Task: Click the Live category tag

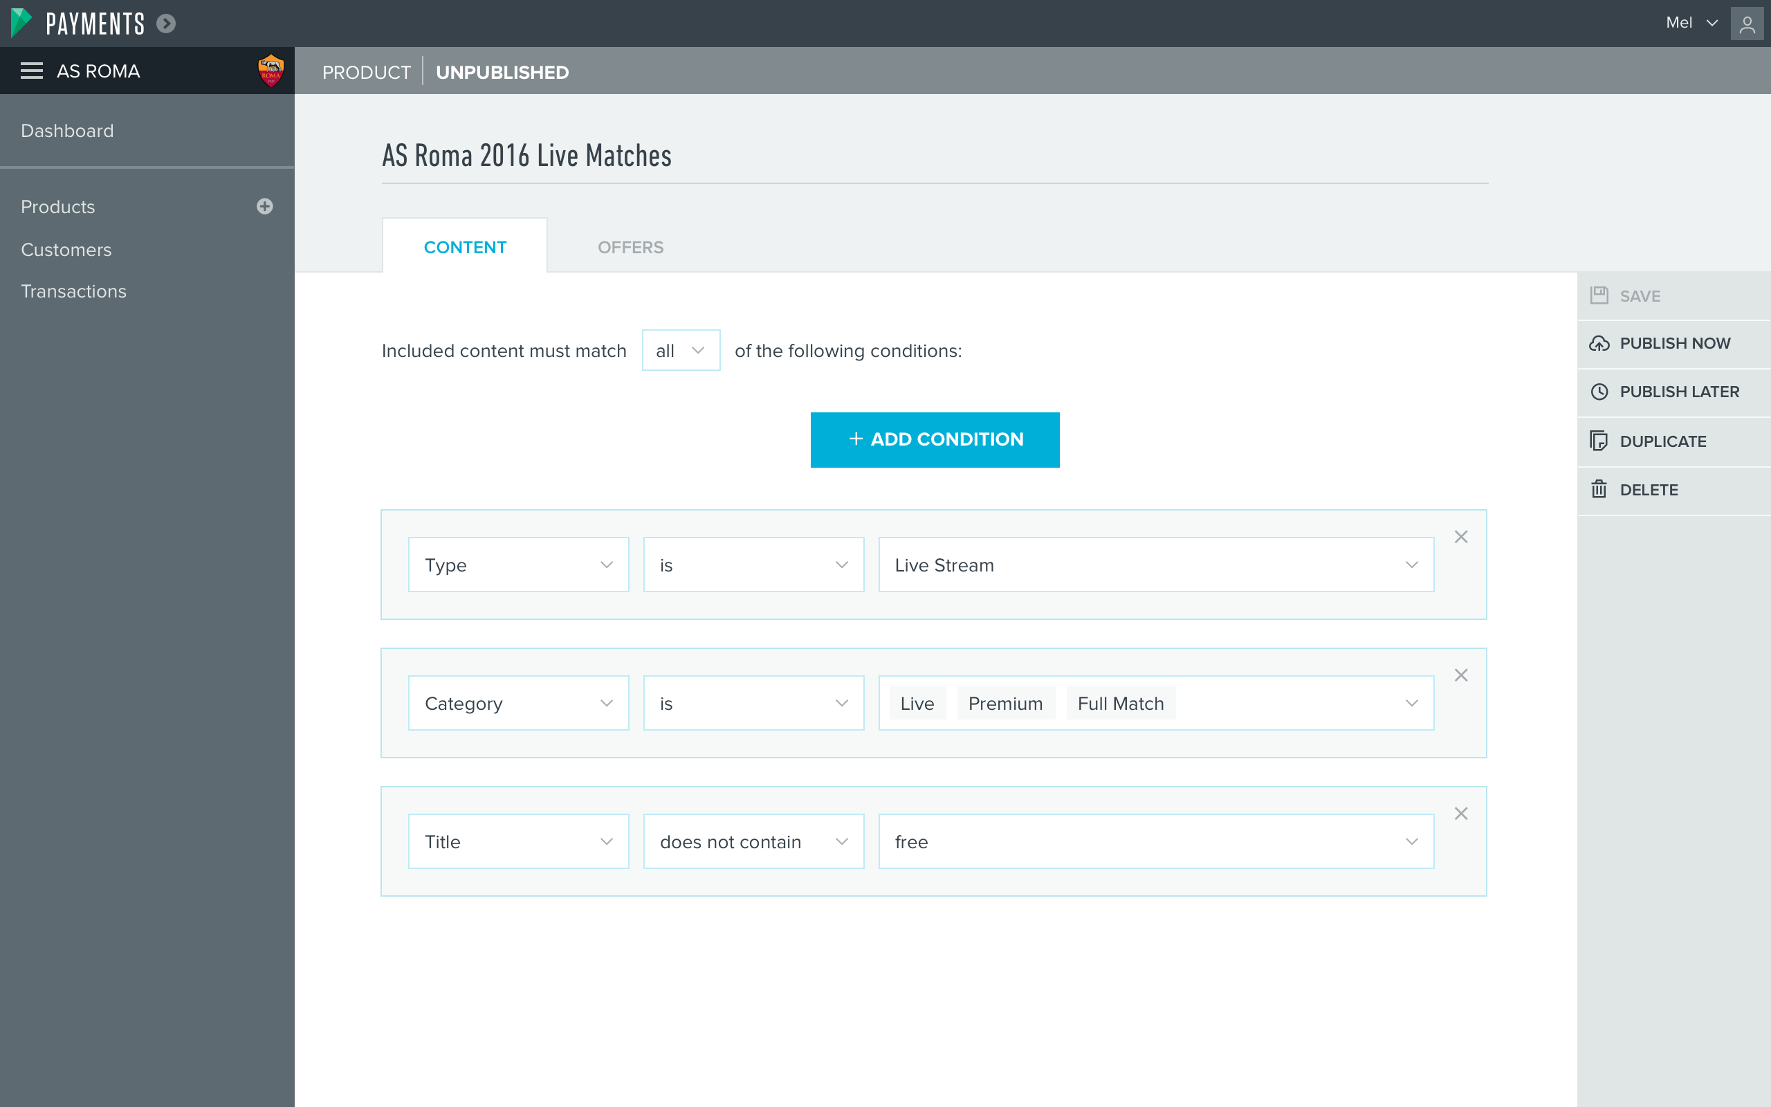Action: pyautogui.click(x=917, y=703)
